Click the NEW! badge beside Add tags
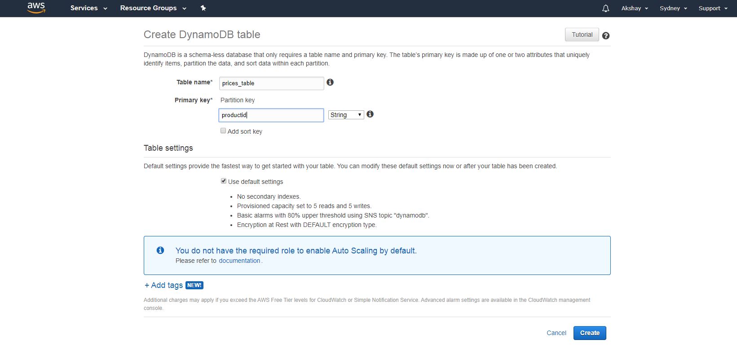The image size is (737, 353). tap(194, 285)
